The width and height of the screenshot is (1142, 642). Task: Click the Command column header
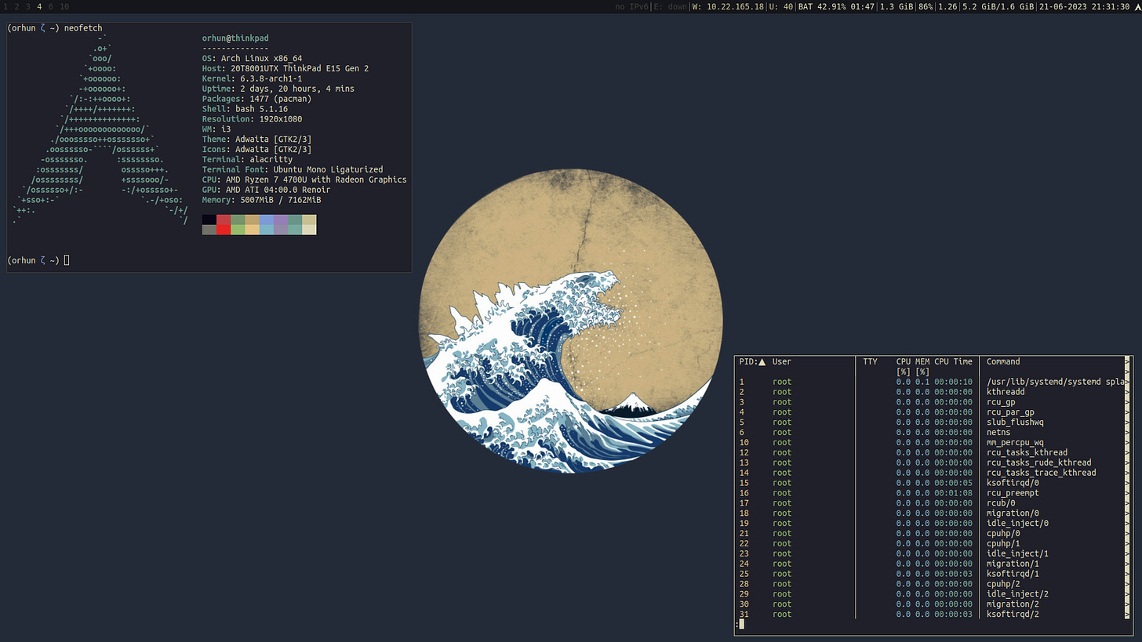click(x=1003, y=362)
